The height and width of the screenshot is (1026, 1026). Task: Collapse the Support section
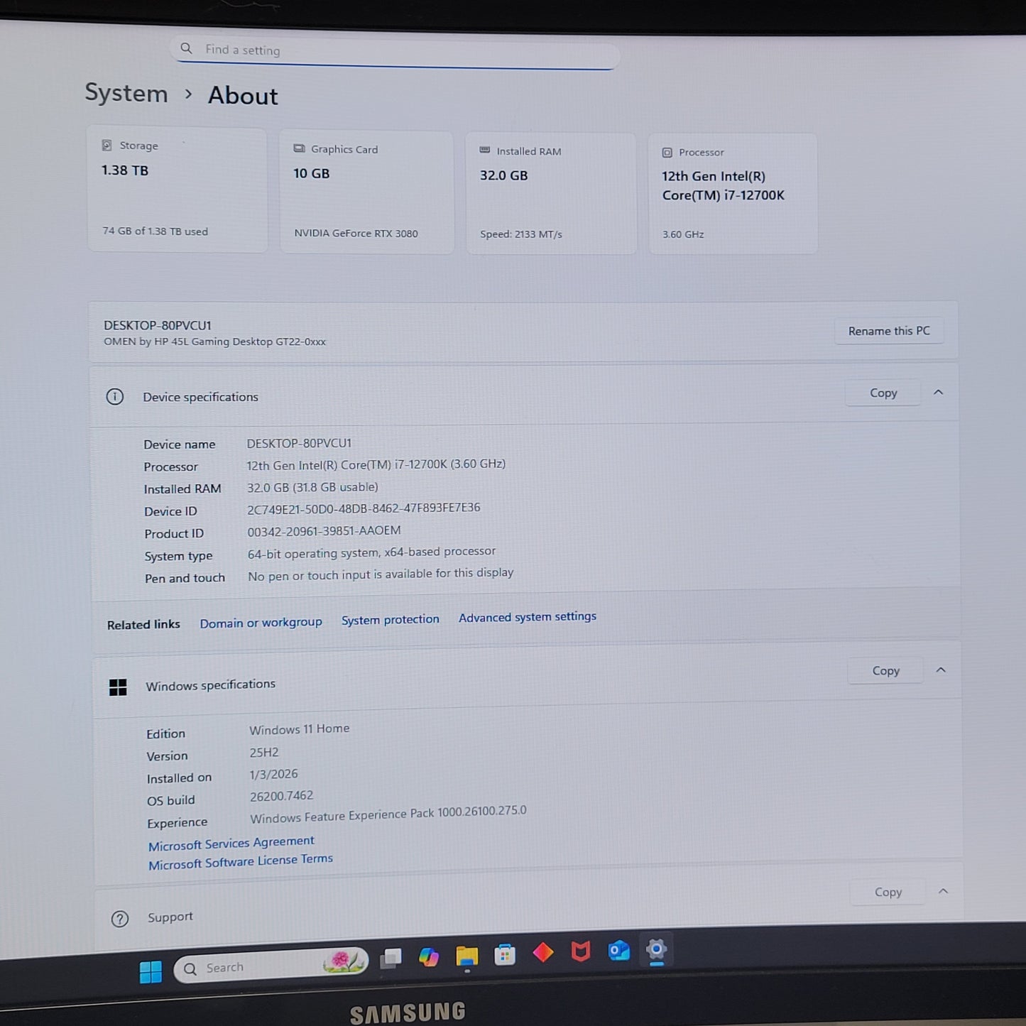pyautogui.click(x=943, y=891)
